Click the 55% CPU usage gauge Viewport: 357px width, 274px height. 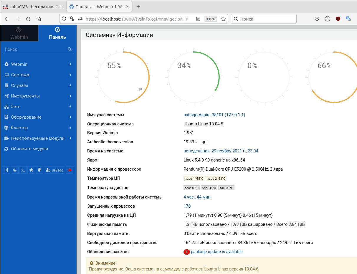[123, 77]
